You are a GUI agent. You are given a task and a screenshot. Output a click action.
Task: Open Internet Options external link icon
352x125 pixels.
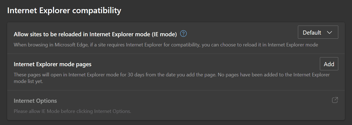(335, 100)
